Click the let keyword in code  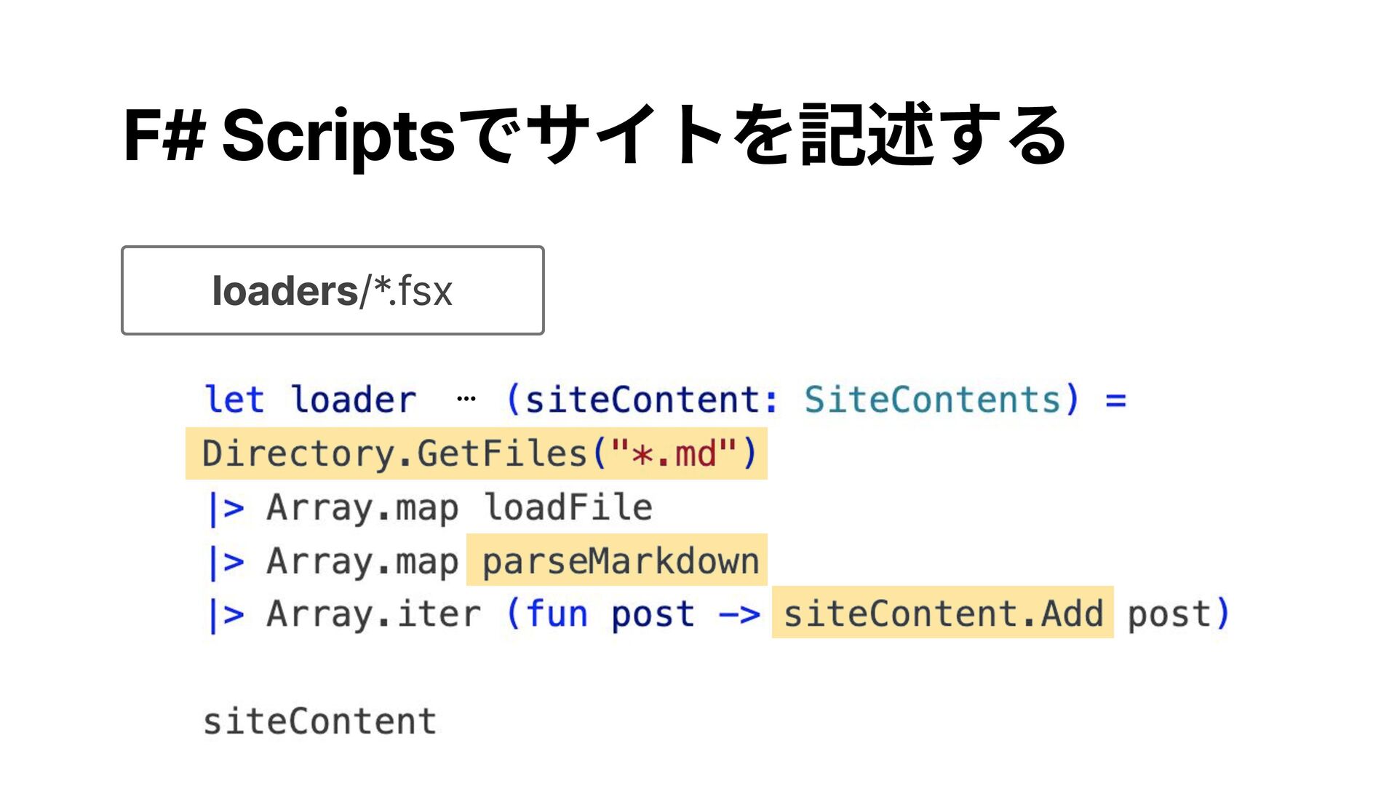point(234,400)
